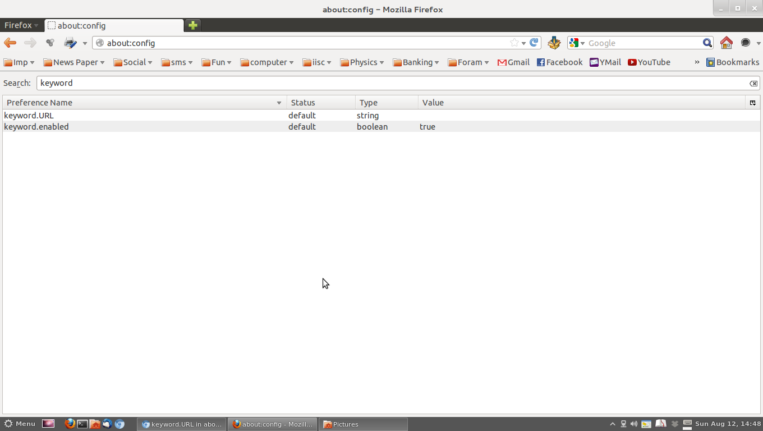
Task: Select the about:config tab
Action: click(x=114, y=25)
